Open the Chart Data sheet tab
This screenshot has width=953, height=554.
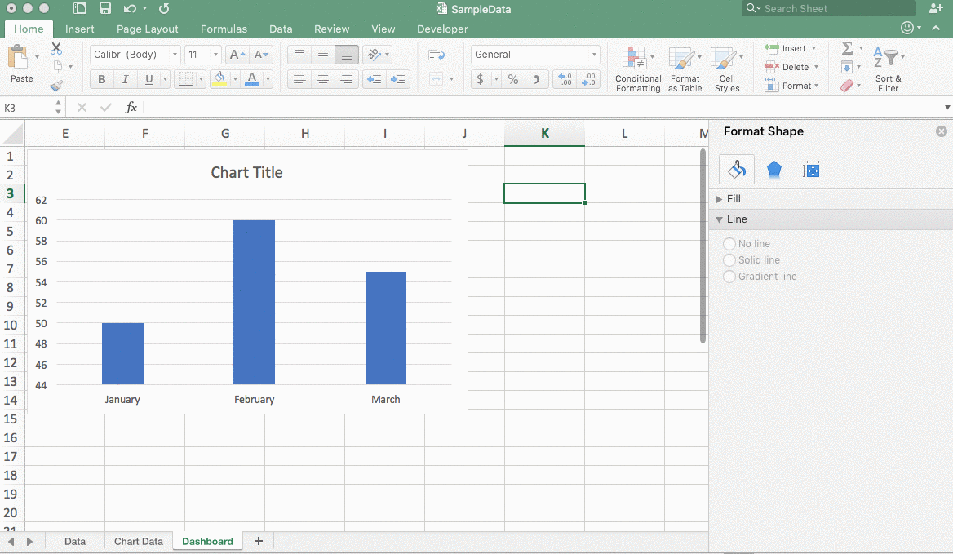(x=138, y=541)
